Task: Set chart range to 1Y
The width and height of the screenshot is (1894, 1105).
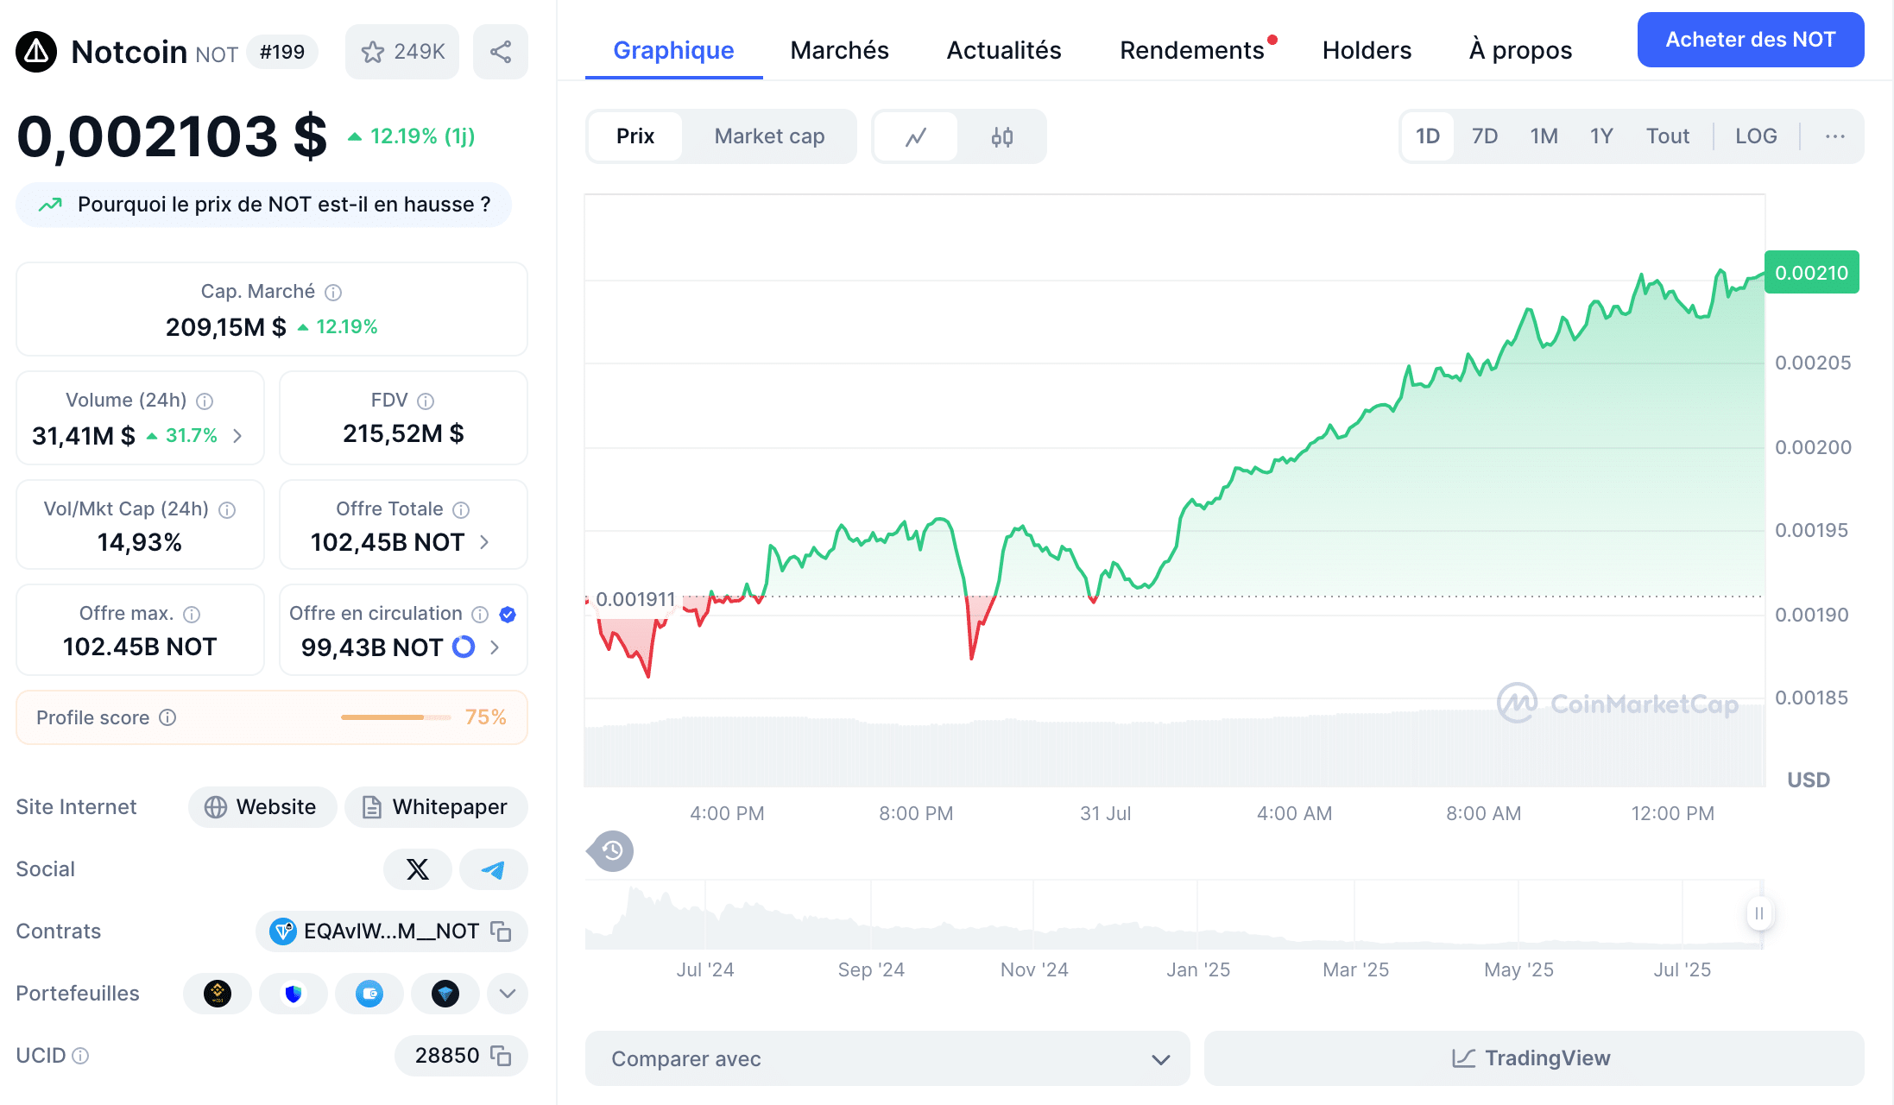Action: (x=1602, y=136)
